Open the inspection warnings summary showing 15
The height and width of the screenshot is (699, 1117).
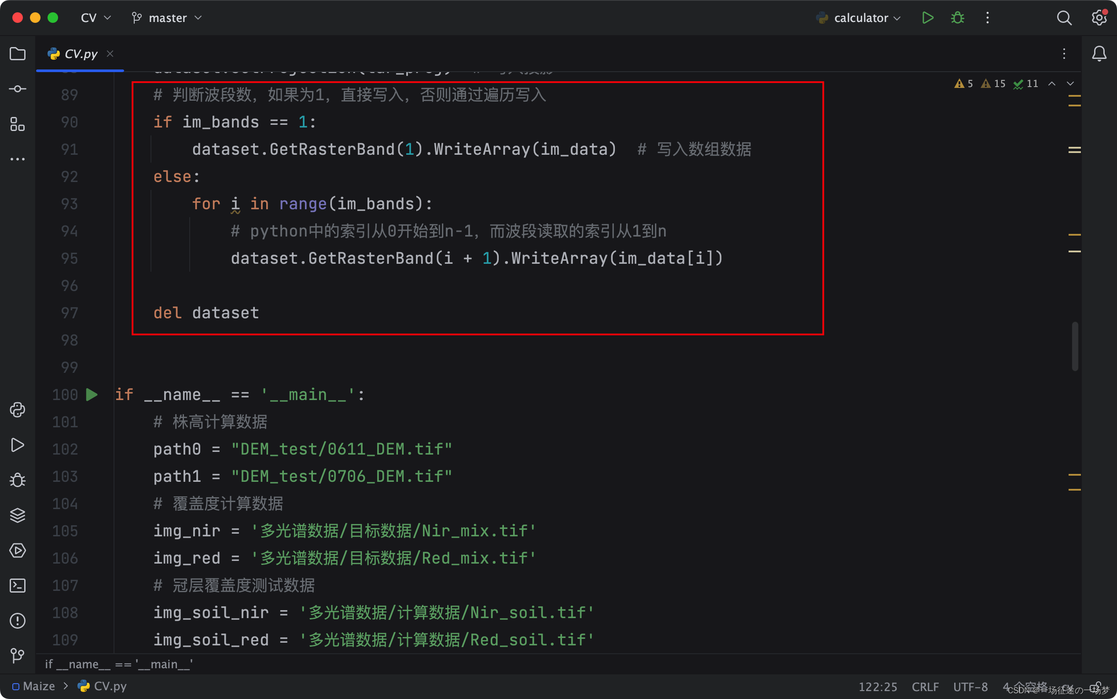pyautogui.click(x=992, y=84)
